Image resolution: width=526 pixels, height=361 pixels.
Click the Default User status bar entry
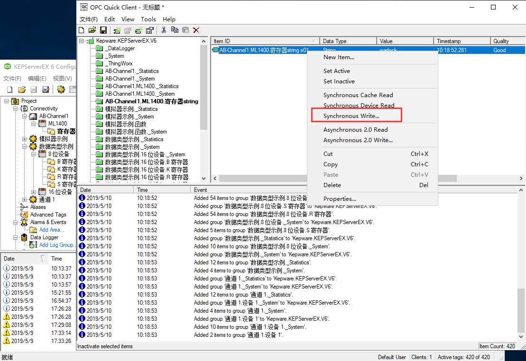[x=391, y=357]
